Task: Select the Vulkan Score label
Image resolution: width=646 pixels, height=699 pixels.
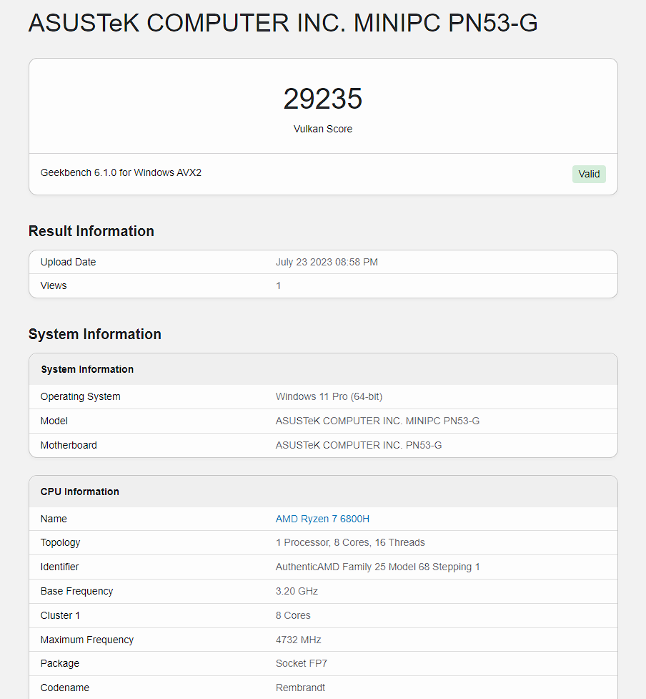Action: tap(323, 129)
